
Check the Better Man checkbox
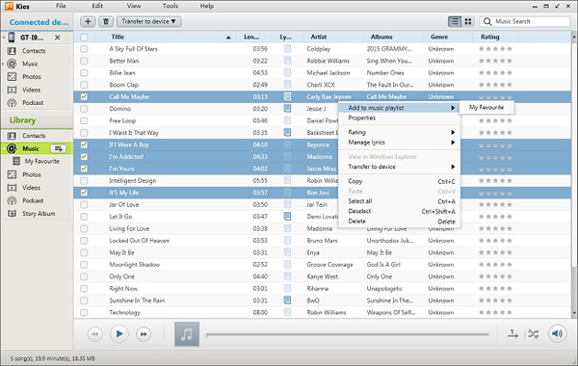(x=84, y=61)
